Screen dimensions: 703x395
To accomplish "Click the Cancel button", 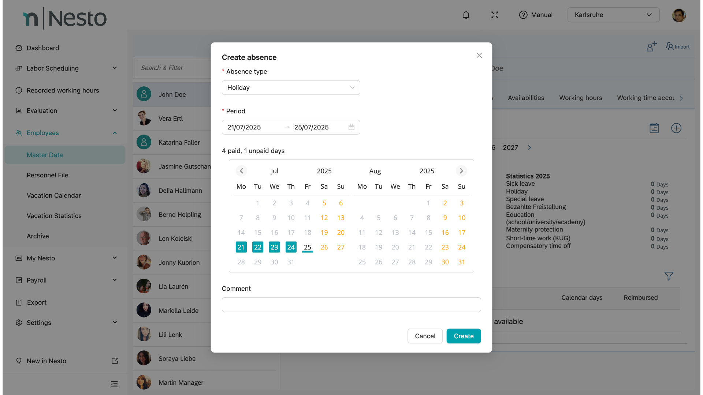I will 425,336.
